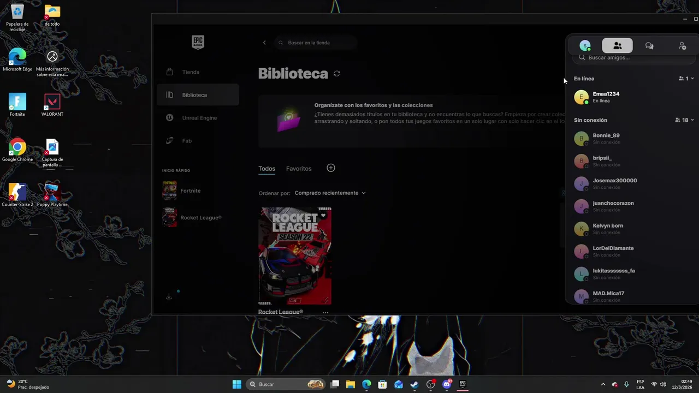Click the Buscar en la tienda search field
The width and height of the screenshot is (699, 393).
[316, 43]
